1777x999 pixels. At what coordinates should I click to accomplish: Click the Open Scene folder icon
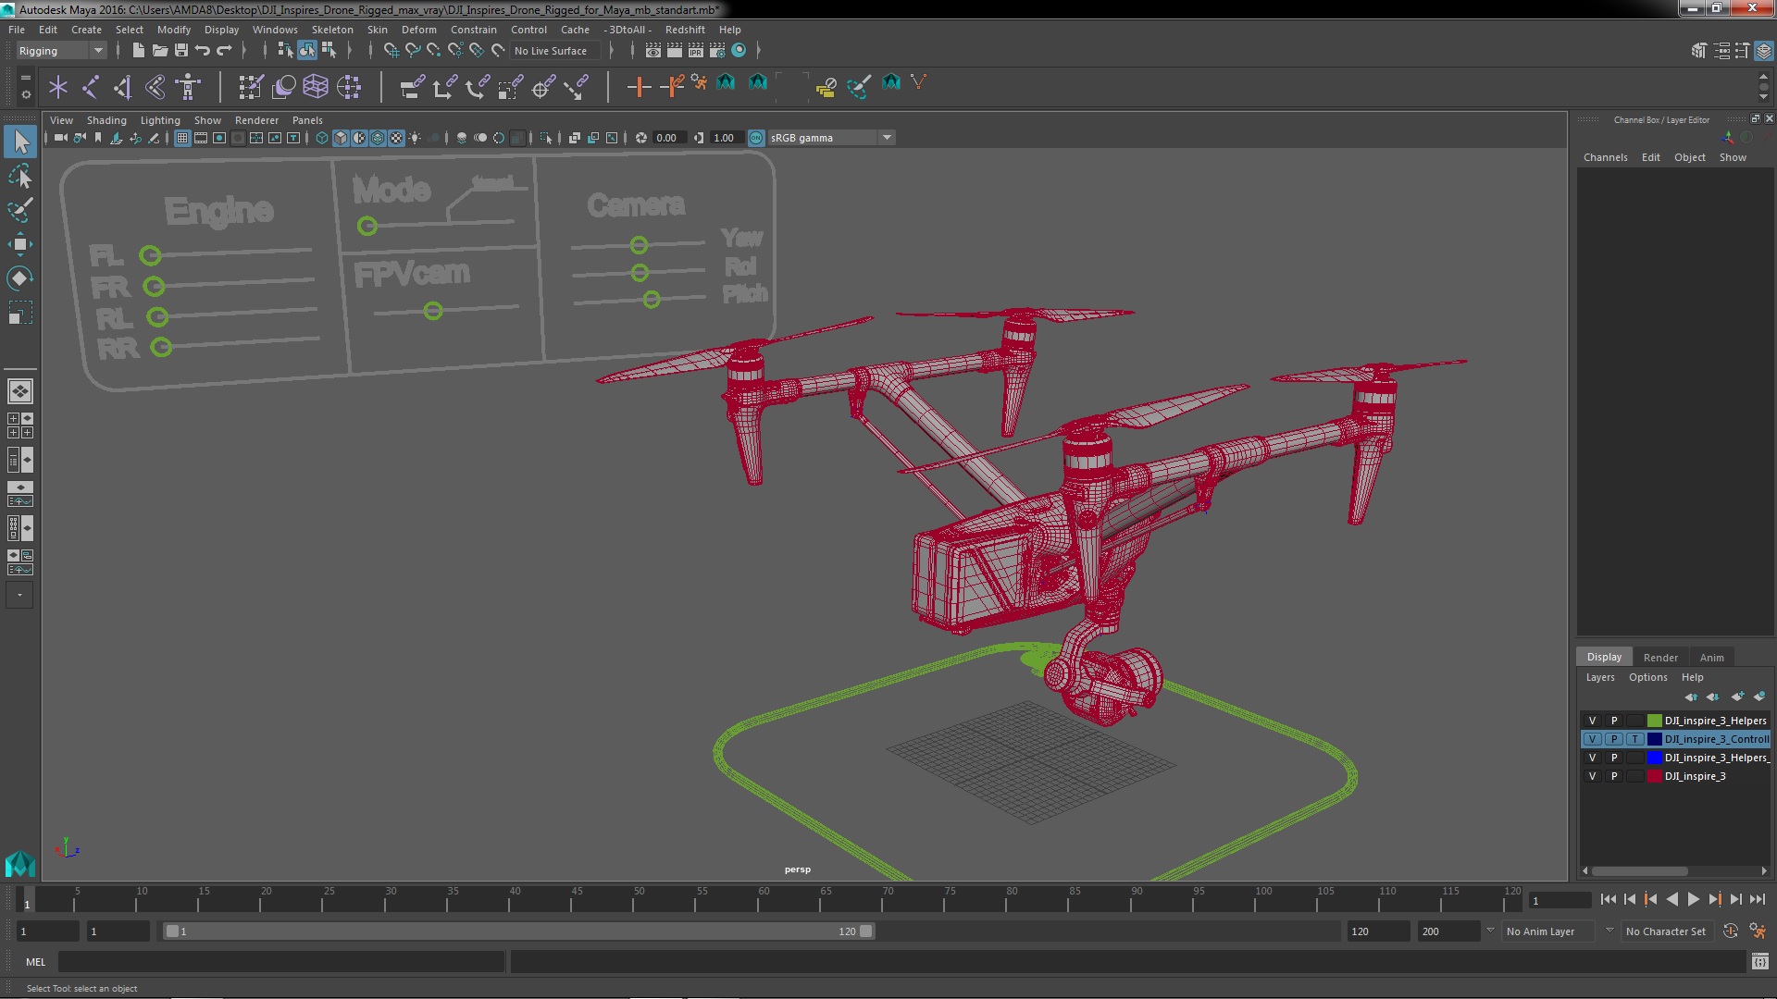coord(159,51)
